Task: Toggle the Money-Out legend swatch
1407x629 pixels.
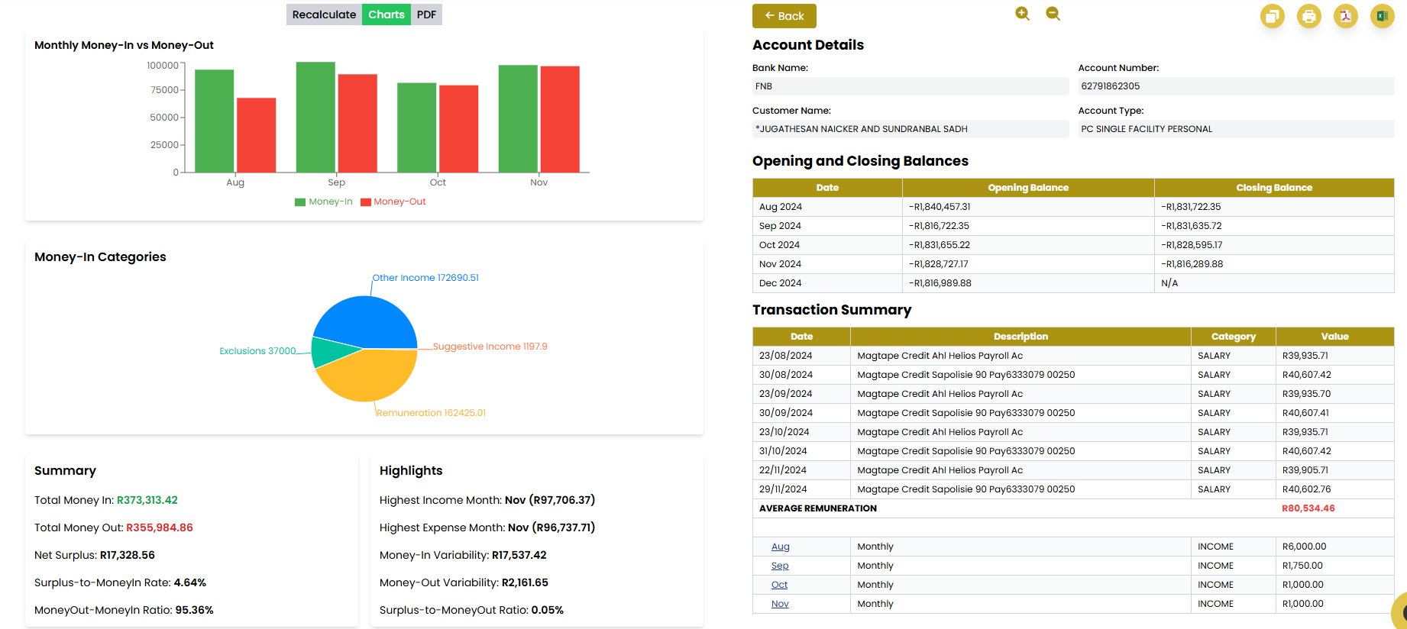Action: pos(366,202)
